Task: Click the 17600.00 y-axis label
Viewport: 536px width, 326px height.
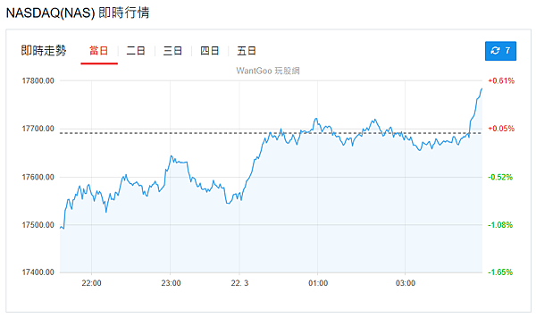Action: [38, 177]
